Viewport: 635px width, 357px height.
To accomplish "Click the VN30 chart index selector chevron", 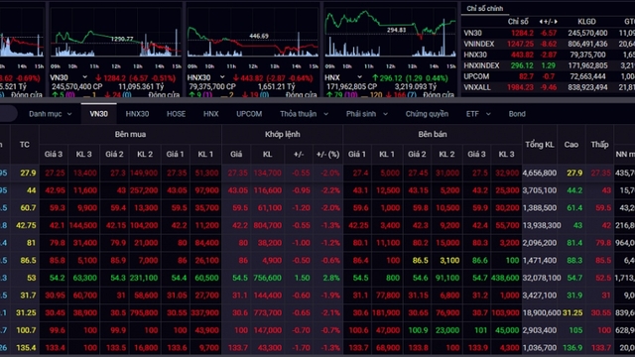I will pos(84,77).
